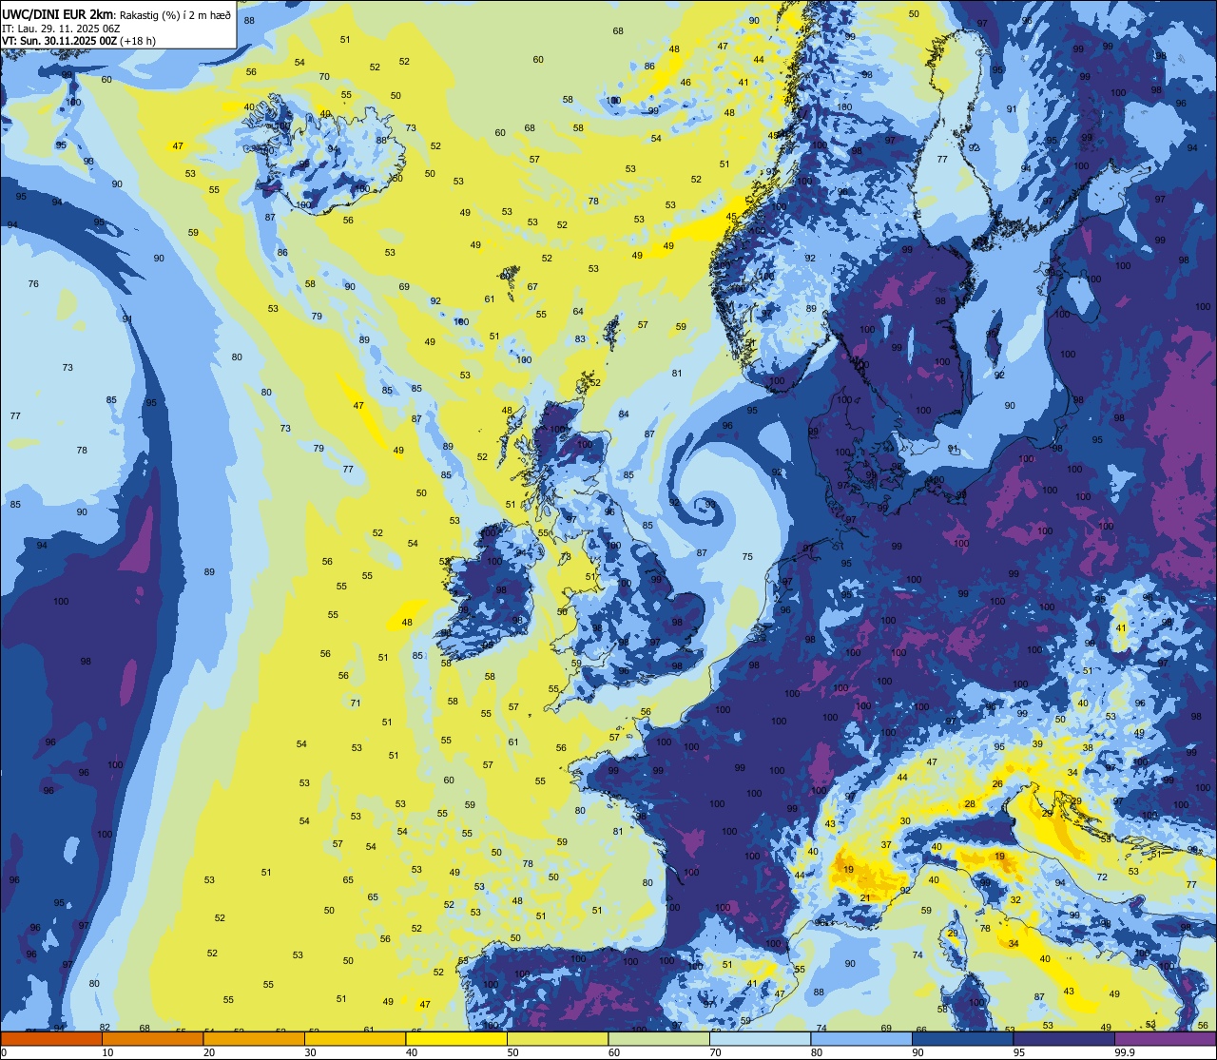Screen dimensions: 1217x1060
Task: Click the purple legend swatch above 99.9
Action: tap(1165, 1039)
